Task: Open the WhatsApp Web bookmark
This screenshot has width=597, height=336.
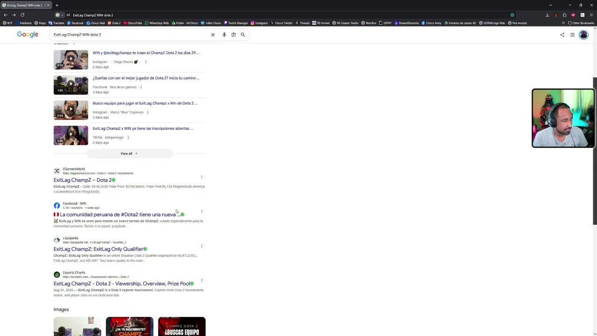Action: click(x=157, y=23)
